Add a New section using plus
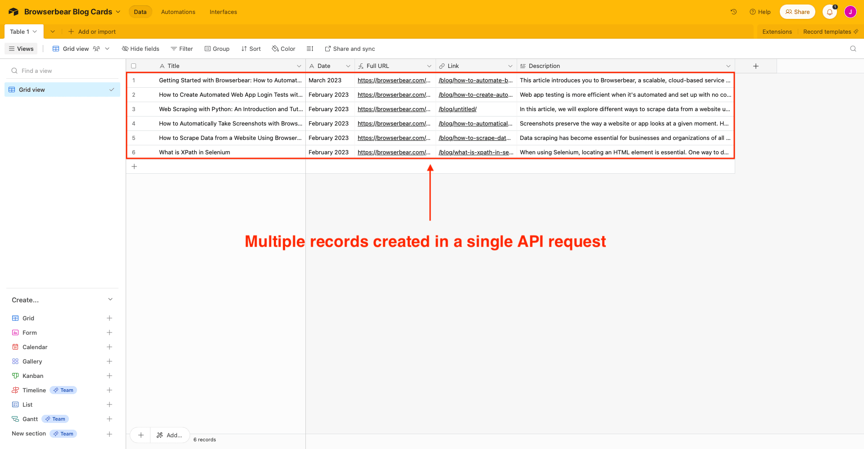The width and height of the screenshot is (864, 449). [109, 434]
